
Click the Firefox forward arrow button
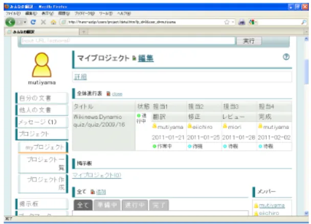tap(20, 22)
